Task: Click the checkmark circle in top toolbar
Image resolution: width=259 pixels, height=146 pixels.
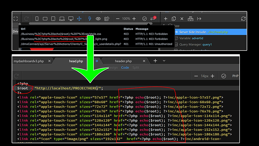Action: click(x=145, y=19)
